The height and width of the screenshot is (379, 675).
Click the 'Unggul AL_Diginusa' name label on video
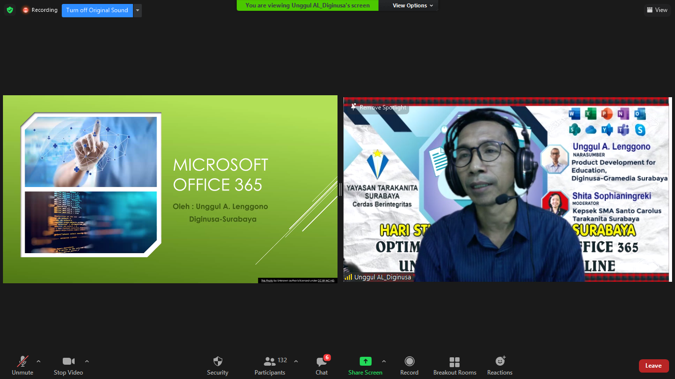[382, 277]
